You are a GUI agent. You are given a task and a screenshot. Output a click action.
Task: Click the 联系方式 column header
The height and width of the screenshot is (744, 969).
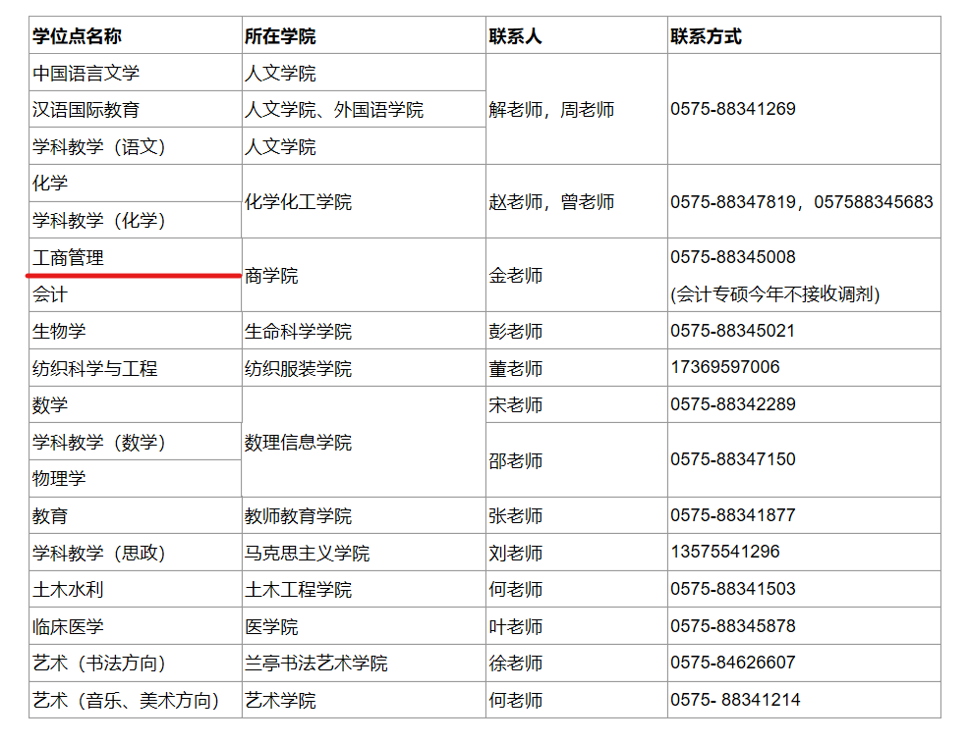(706, 36)
